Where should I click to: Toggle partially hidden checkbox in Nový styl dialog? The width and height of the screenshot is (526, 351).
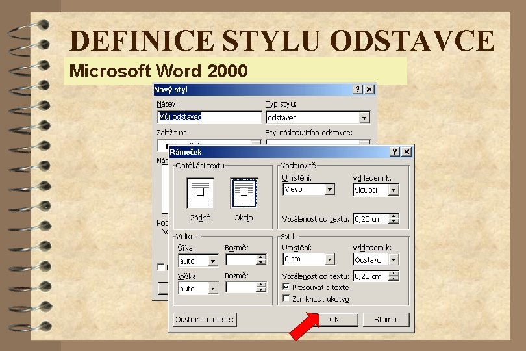pyautogui.click(x=161, y=267)
